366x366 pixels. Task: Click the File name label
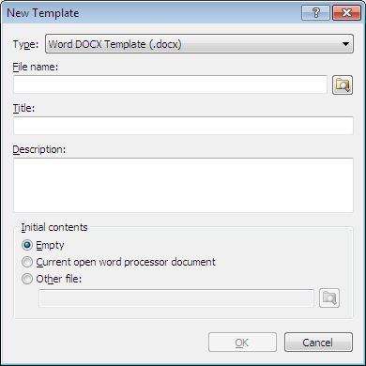(x=36, y=67)
